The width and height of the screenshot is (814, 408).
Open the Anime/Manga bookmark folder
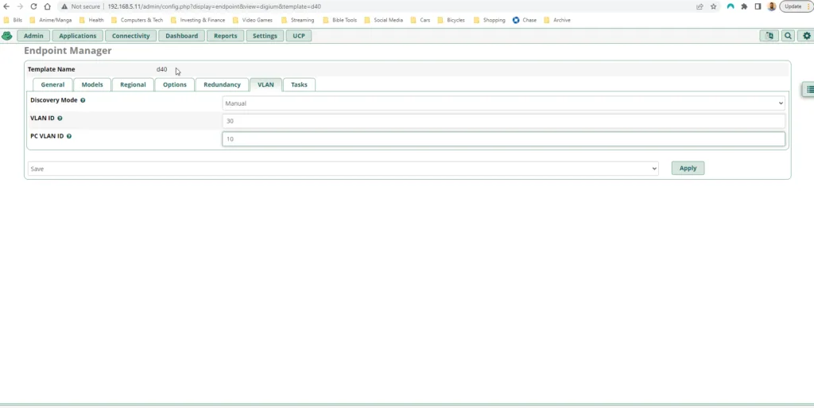pyautogui.click(x=50, y=20)
